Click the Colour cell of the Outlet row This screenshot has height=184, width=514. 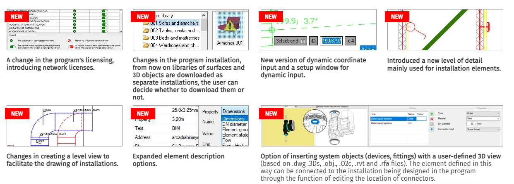421,118
